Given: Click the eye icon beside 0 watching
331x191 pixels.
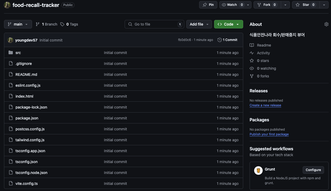Looking at the screenshot, I should coord(252,68).
